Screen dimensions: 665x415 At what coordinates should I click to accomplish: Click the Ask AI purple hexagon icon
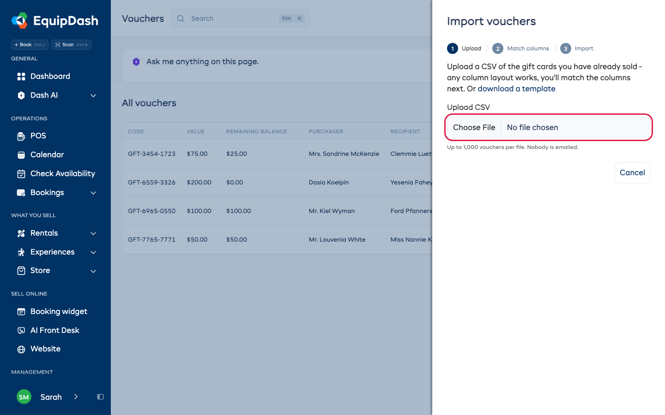(x=136, y=62)
